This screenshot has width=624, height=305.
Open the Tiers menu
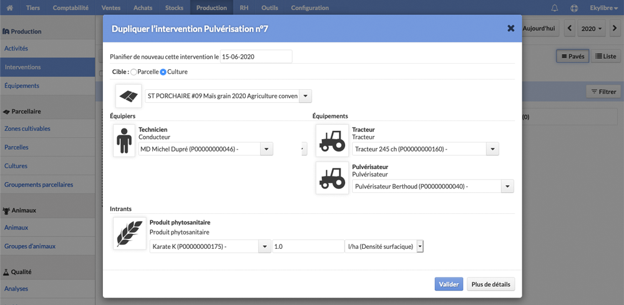[x=33, y=7]
